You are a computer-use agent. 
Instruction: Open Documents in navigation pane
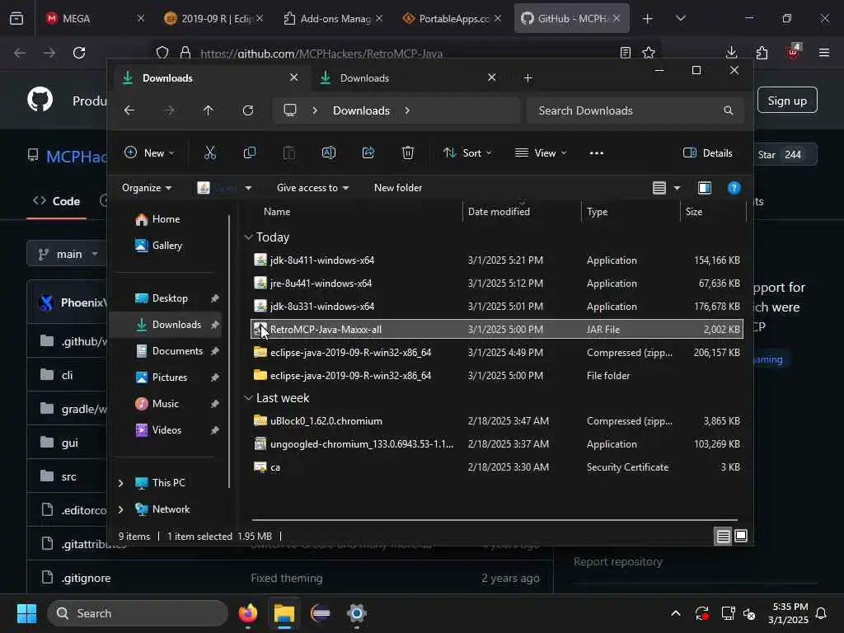point(177,351)
